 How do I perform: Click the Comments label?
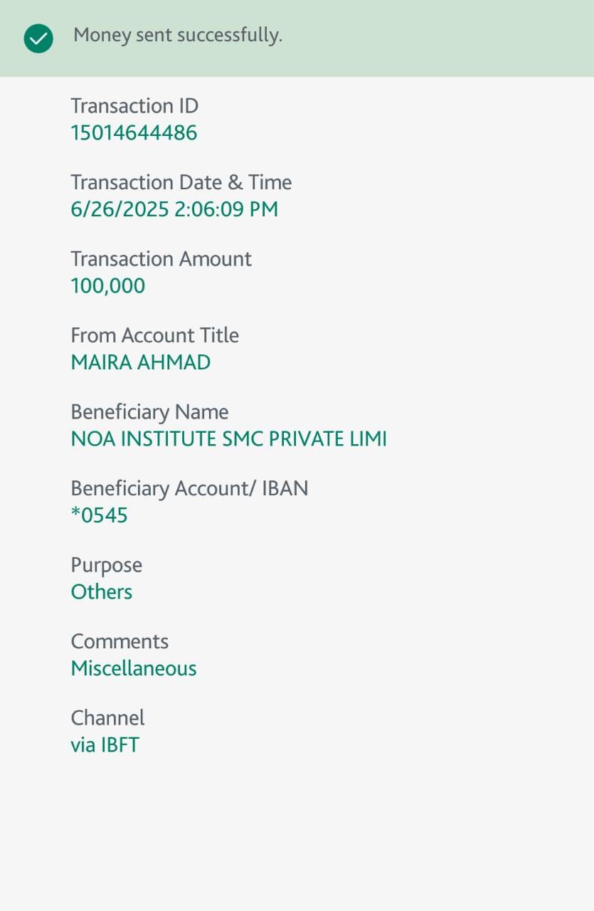(120, 641)
